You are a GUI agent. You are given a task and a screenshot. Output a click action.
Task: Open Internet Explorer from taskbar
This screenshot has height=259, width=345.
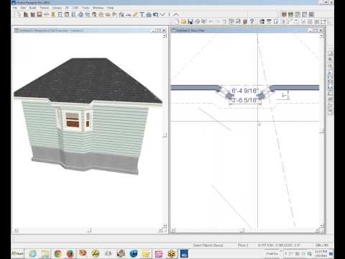(33, 254)
